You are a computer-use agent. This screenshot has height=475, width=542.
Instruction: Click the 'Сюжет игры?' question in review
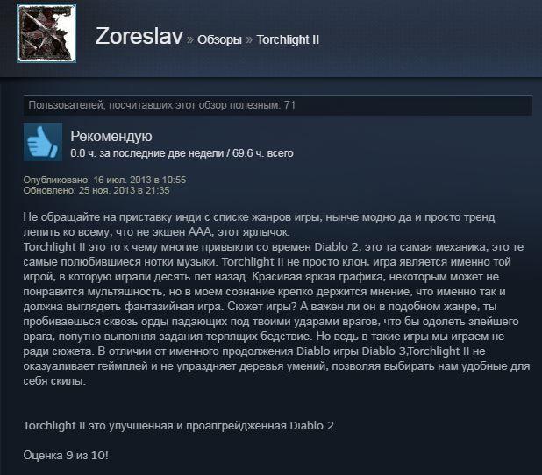[x=262, y=307]
